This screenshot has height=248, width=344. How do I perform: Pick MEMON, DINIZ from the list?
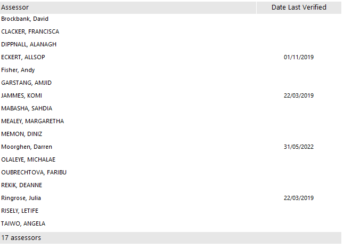coord(22,134)
